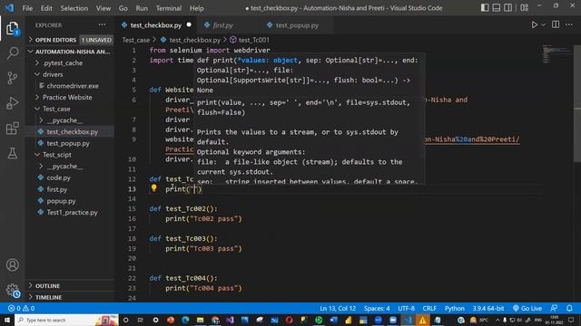This screenshot has height=326, width=581.
Task: Open the View menu
Action: pyautogui.click(x=103, y=8)
